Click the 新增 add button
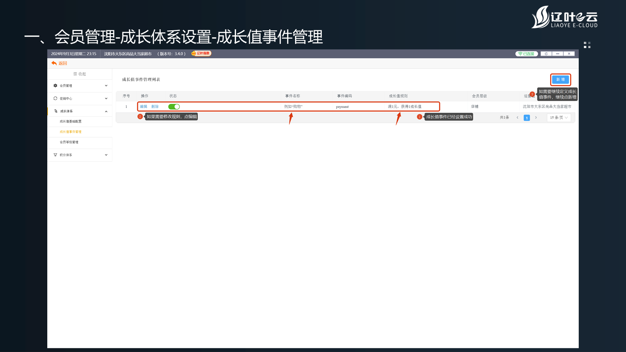Screen dimensions: 626x352 pyautogui.click(x=560, y=80)
